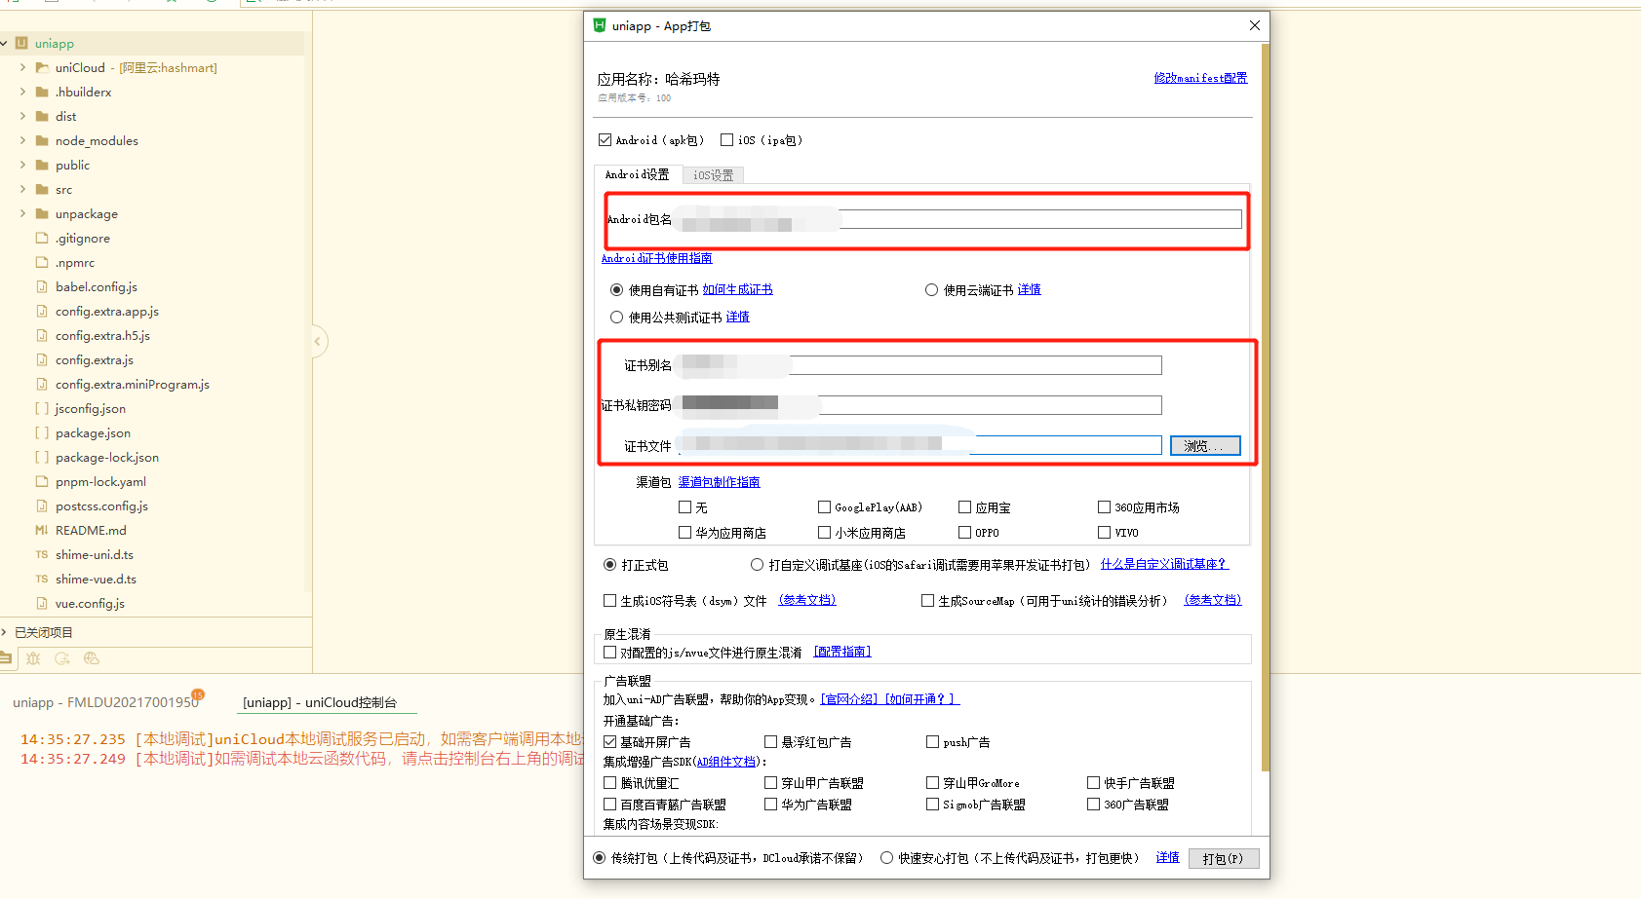Screen dimensions: 1641x899
Task: Check the 穿山甲广告联盟 checkbox
Action: tap(770, 783)
